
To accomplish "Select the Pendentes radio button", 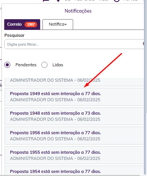I will click(x=7, y=65).
